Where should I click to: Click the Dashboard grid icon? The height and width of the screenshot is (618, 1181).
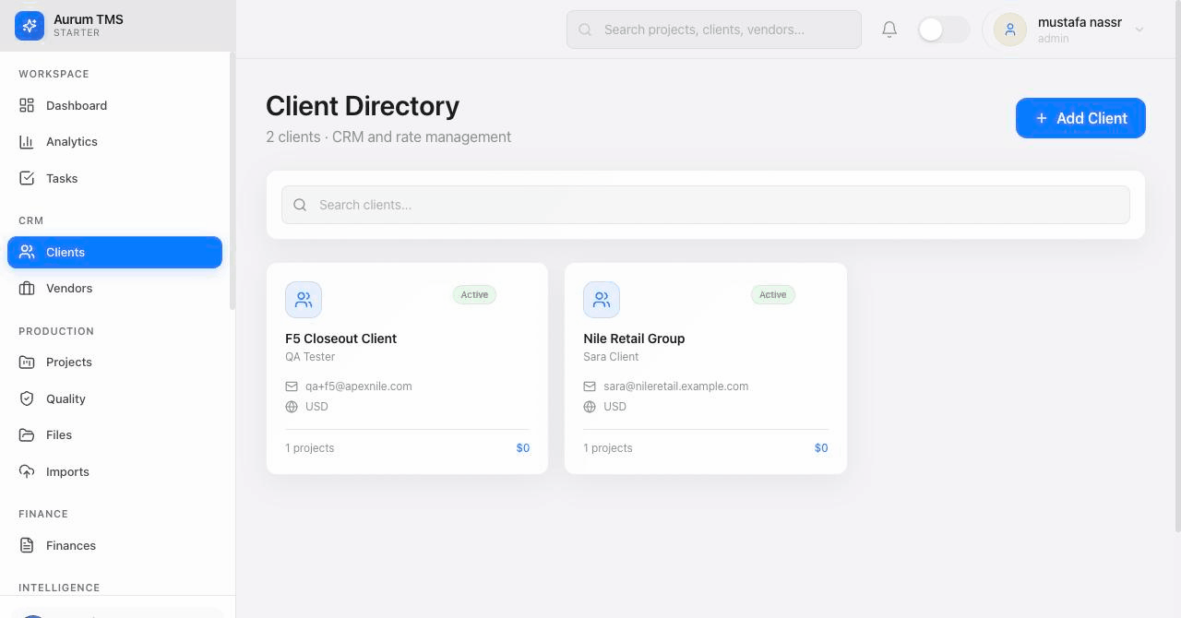[27, 105]
